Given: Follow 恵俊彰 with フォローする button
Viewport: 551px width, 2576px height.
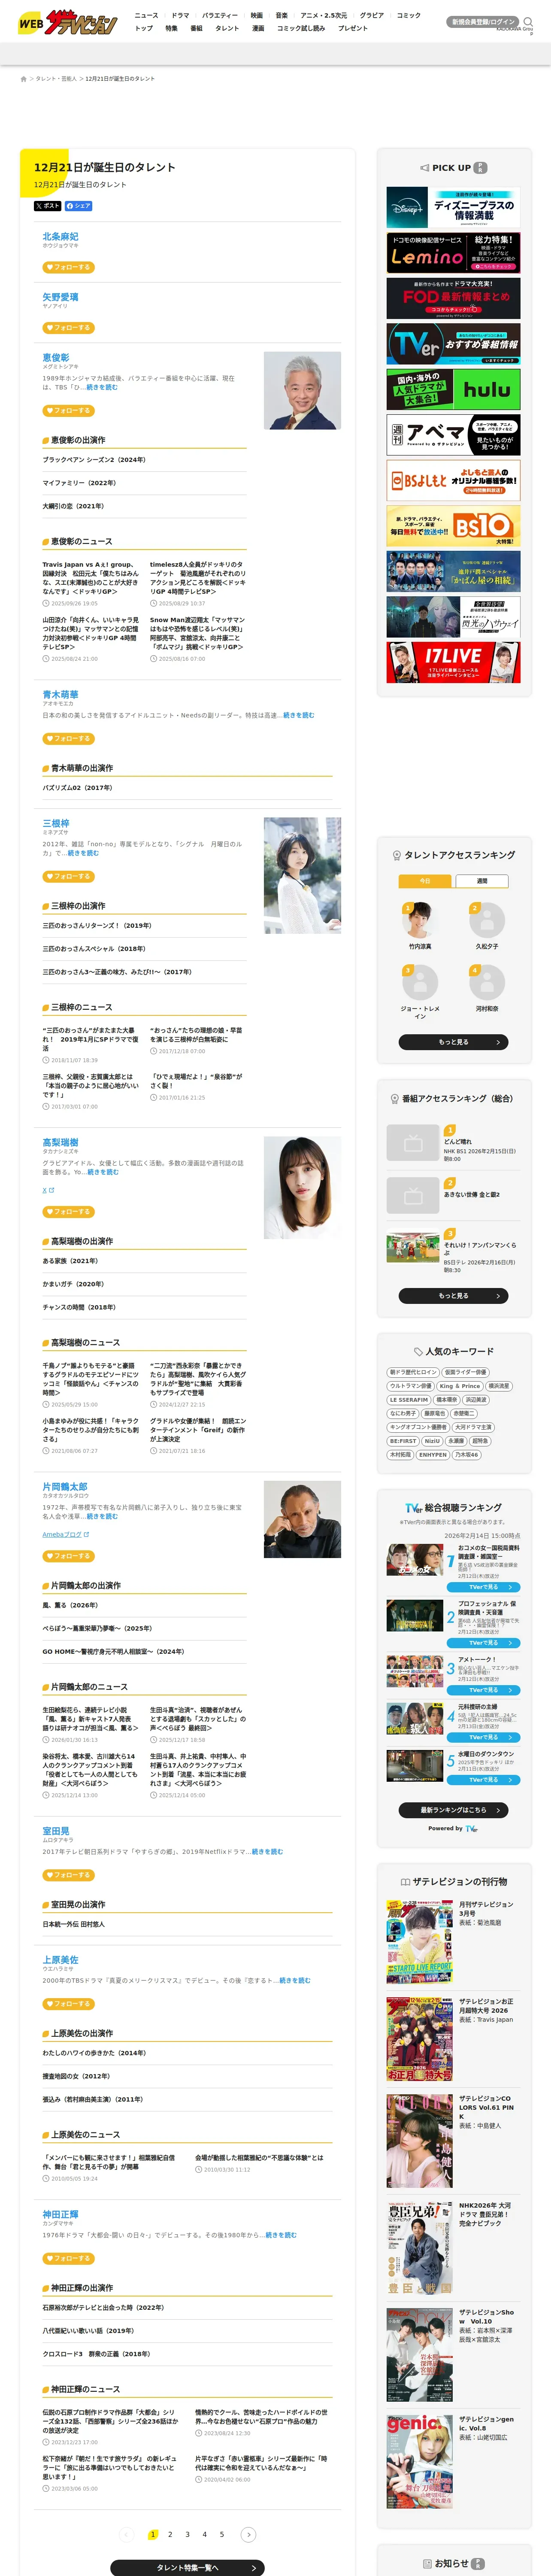Looking at the screenshot, I should point(69,410).
